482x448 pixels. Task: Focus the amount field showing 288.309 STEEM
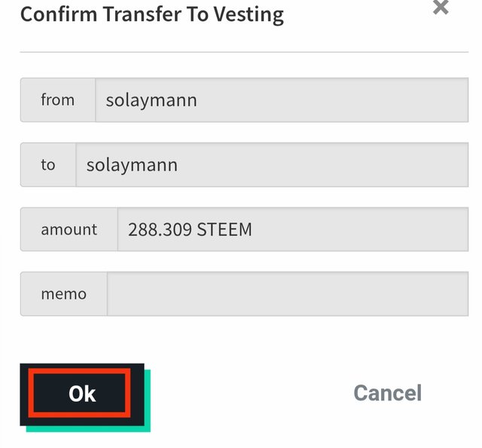pos(292,229)
